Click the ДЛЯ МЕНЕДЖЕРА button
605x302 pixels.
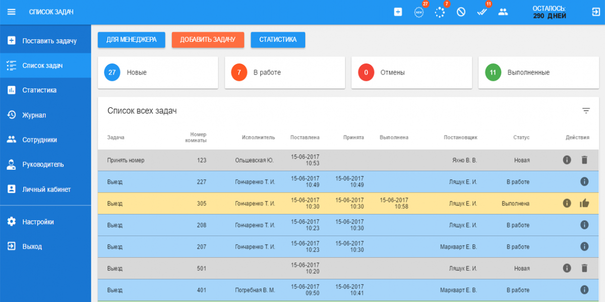[132, 40]
